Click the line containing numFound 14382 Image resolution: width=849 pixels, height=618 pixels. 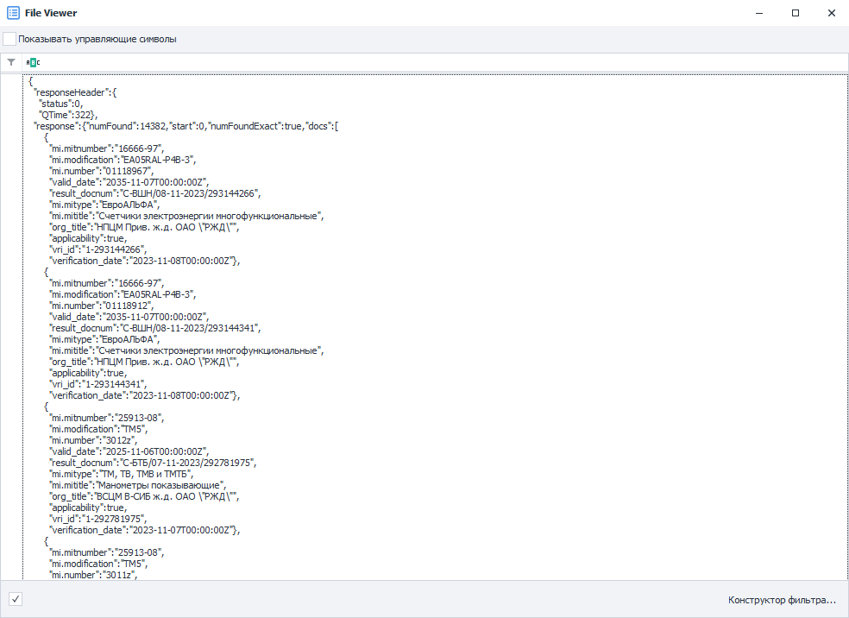[186, 126]
